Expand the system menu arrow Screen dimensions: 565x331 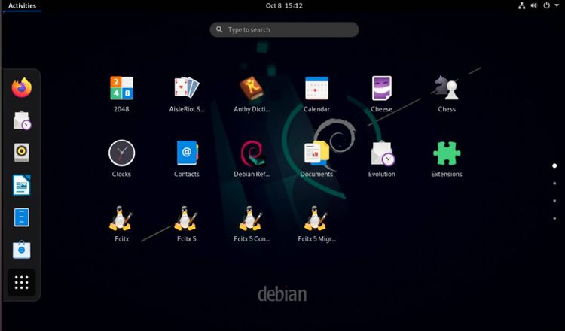point(556,5)
